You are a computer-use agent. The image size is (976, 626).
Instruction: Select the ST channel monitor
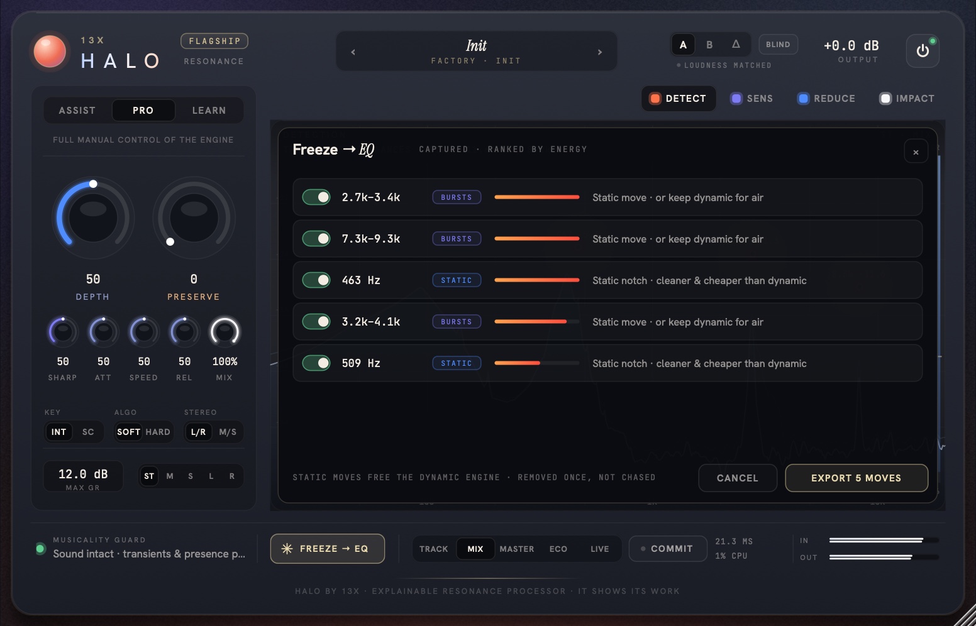tap(149, 476)
